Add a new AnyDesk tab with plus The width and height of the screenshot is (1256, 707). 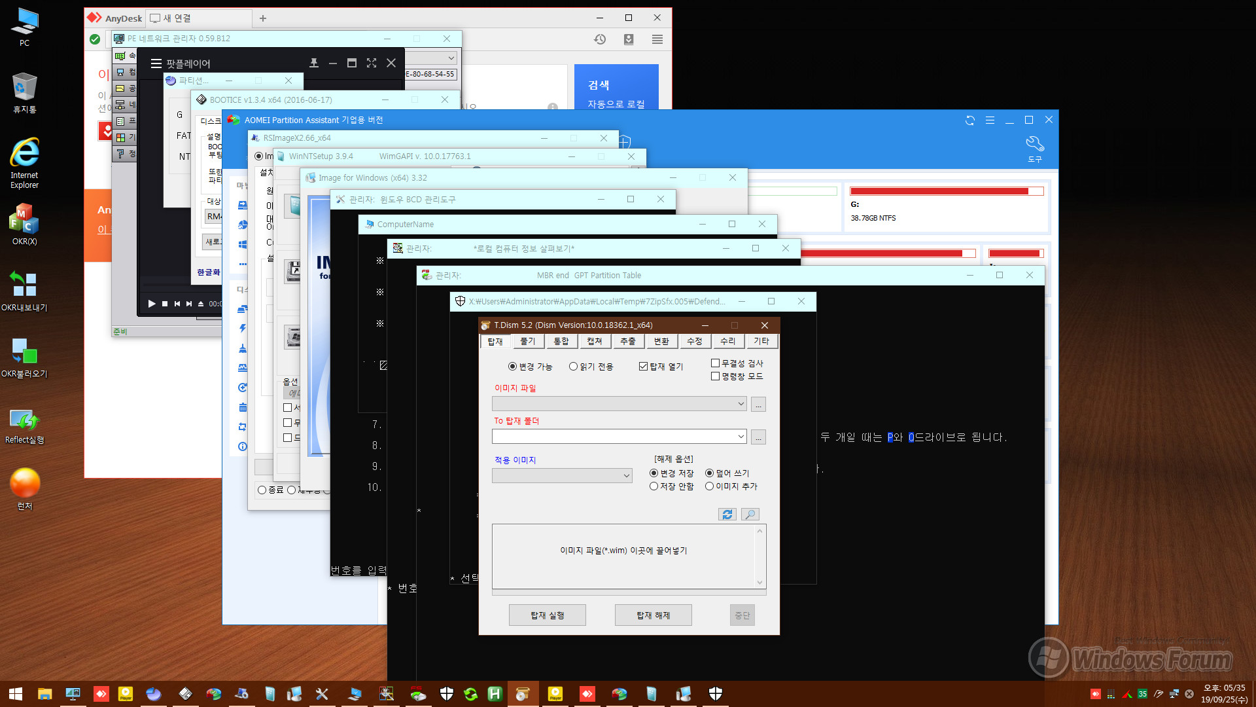point(263,18)
